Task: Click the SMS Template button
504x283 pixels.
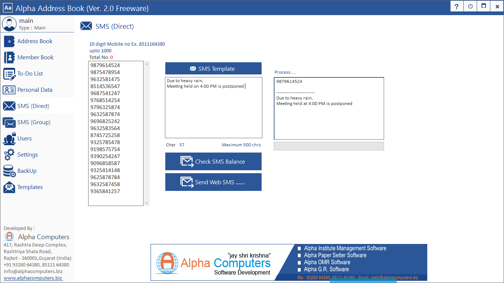Action: pos(213,69)
